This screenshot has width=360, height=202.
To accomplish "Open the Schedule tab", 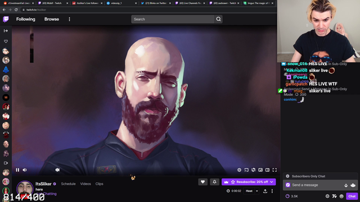I will pos(68,183).
